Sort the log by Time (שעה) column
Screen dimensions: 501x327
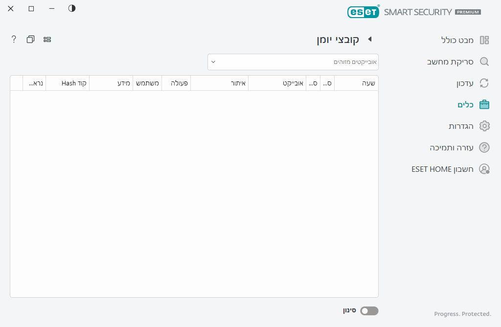pyautogui.click(x=357, y=83)
